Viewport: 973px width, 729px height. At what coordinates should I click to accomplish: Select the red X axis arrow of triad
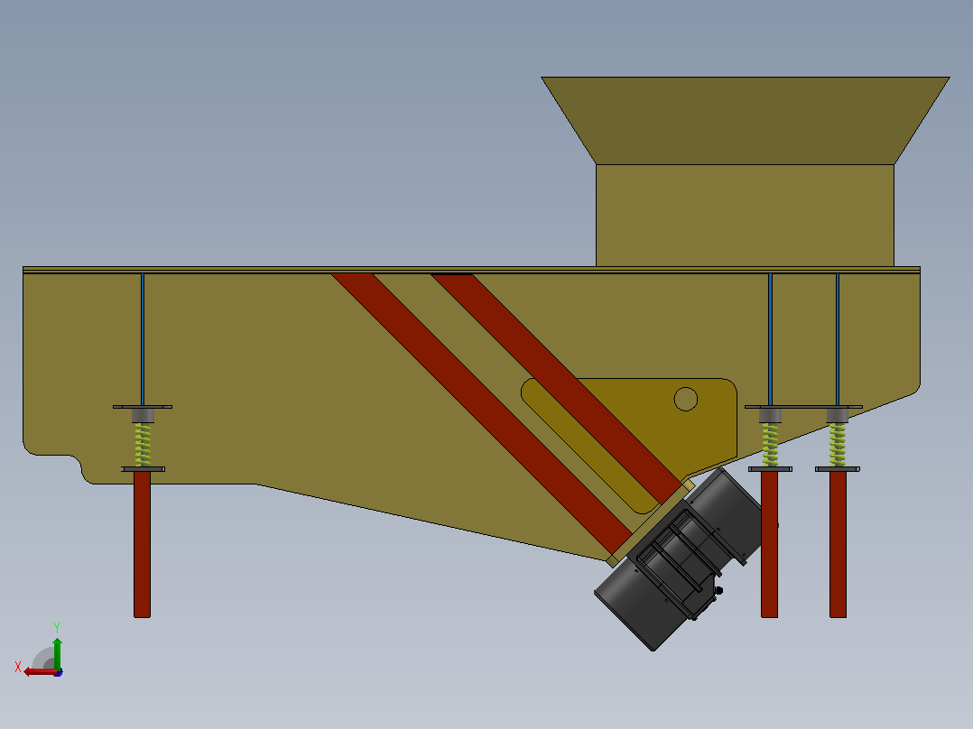coord(41,671)
